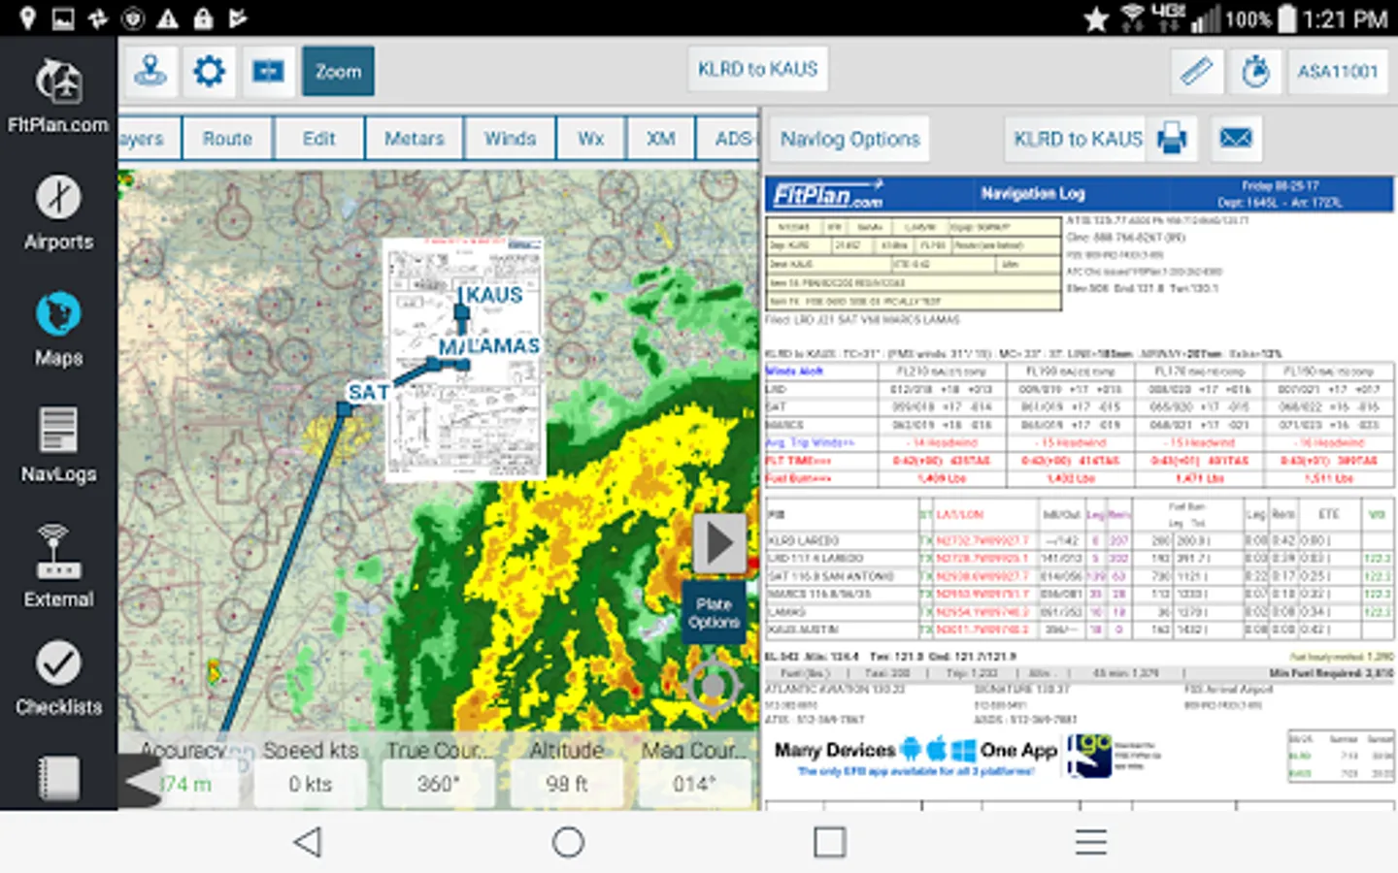Select the Winds tab
This screenshot has height=873, width=1398.
click(x=510, y=139)
